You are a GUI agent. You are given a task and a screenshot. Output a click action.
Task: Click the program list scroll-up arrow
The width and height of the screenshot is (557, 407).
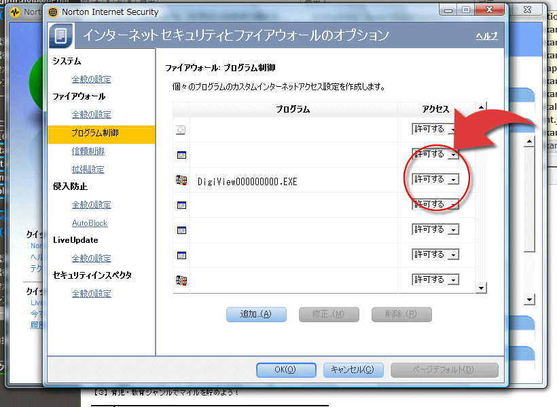[481, 107]
